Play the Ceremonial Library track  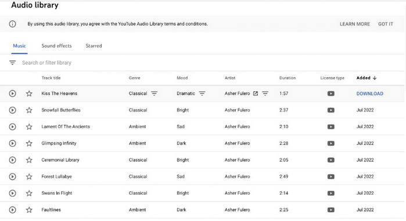(x=12, y=160)
